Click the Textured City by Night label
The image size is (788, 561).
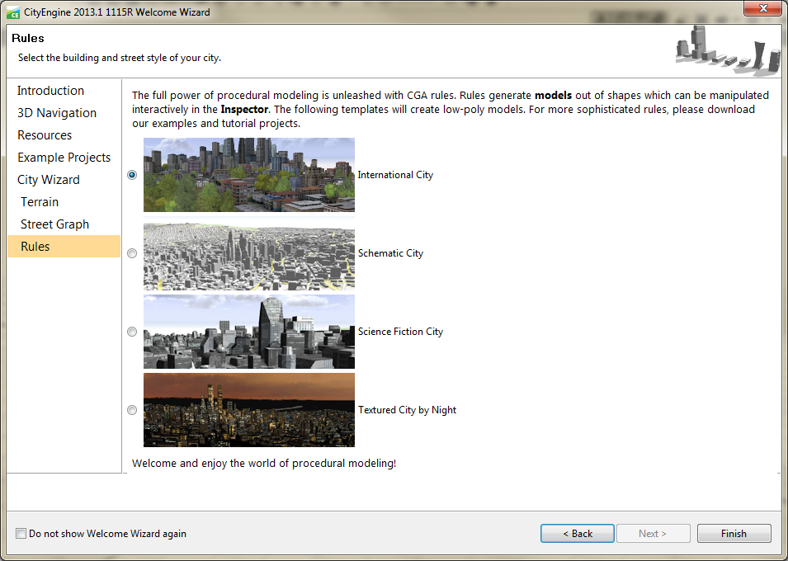tap(407, 410)
